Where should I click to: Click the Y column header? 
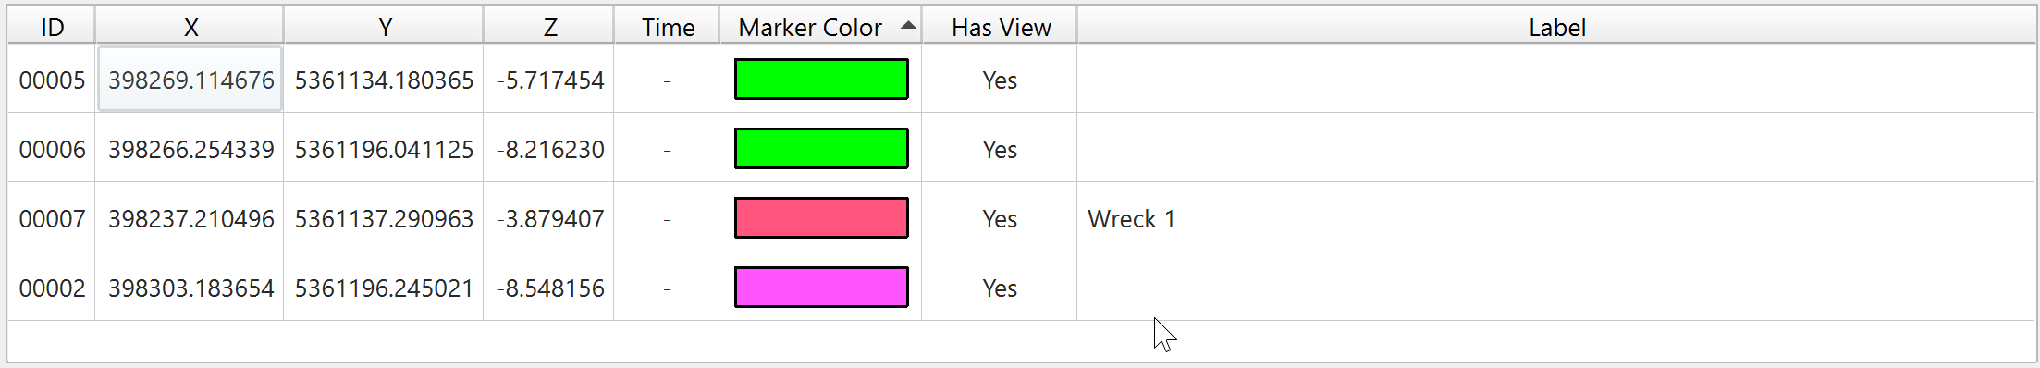tap(384, 27)
